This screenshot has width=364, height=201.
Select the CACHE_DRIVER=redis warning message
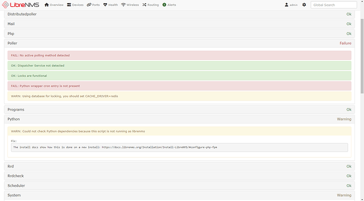pyautogui.click(x=179, y=96)
